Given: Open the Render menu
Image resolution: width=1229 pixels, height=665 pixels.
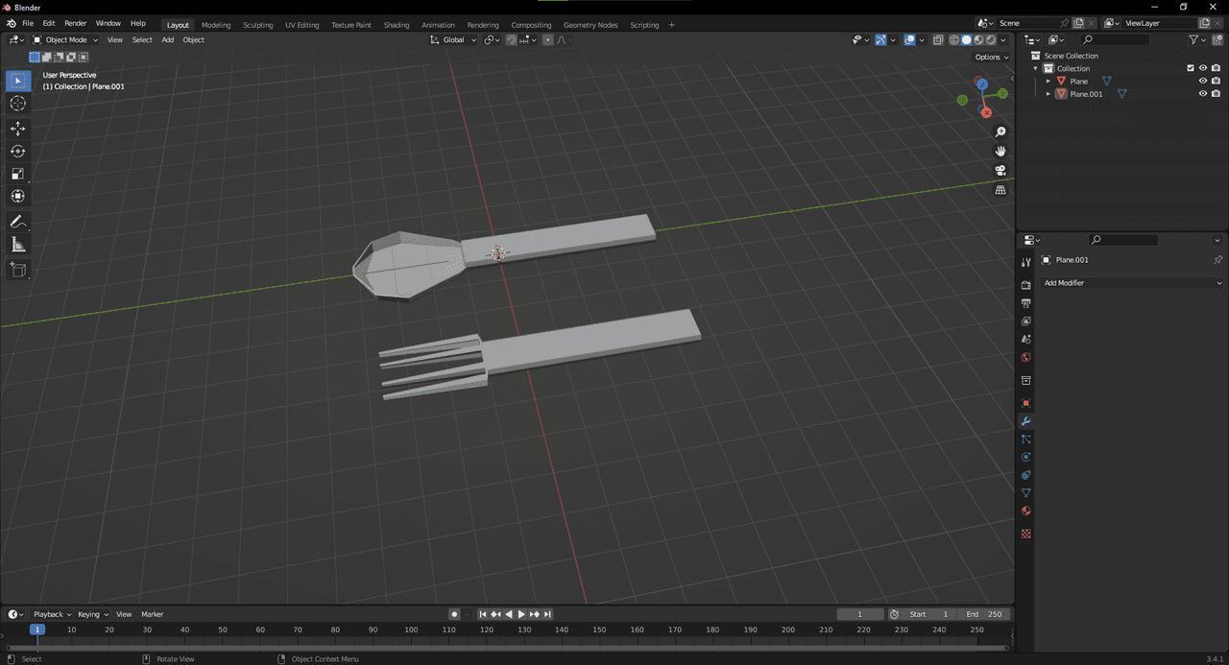Looking at the screenshot, I should tap(75, 23).
